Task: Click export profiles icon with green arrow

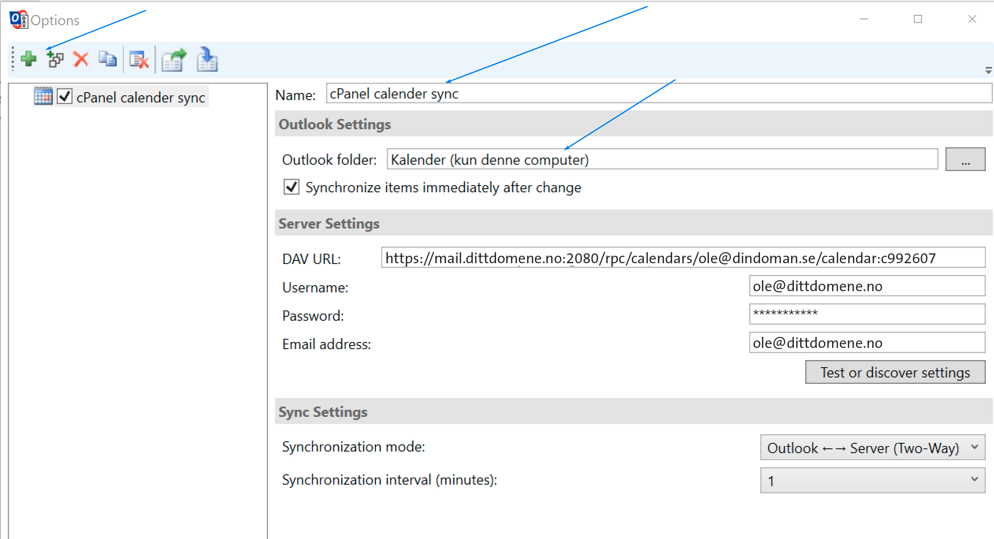Action: (x=173, y=60)
